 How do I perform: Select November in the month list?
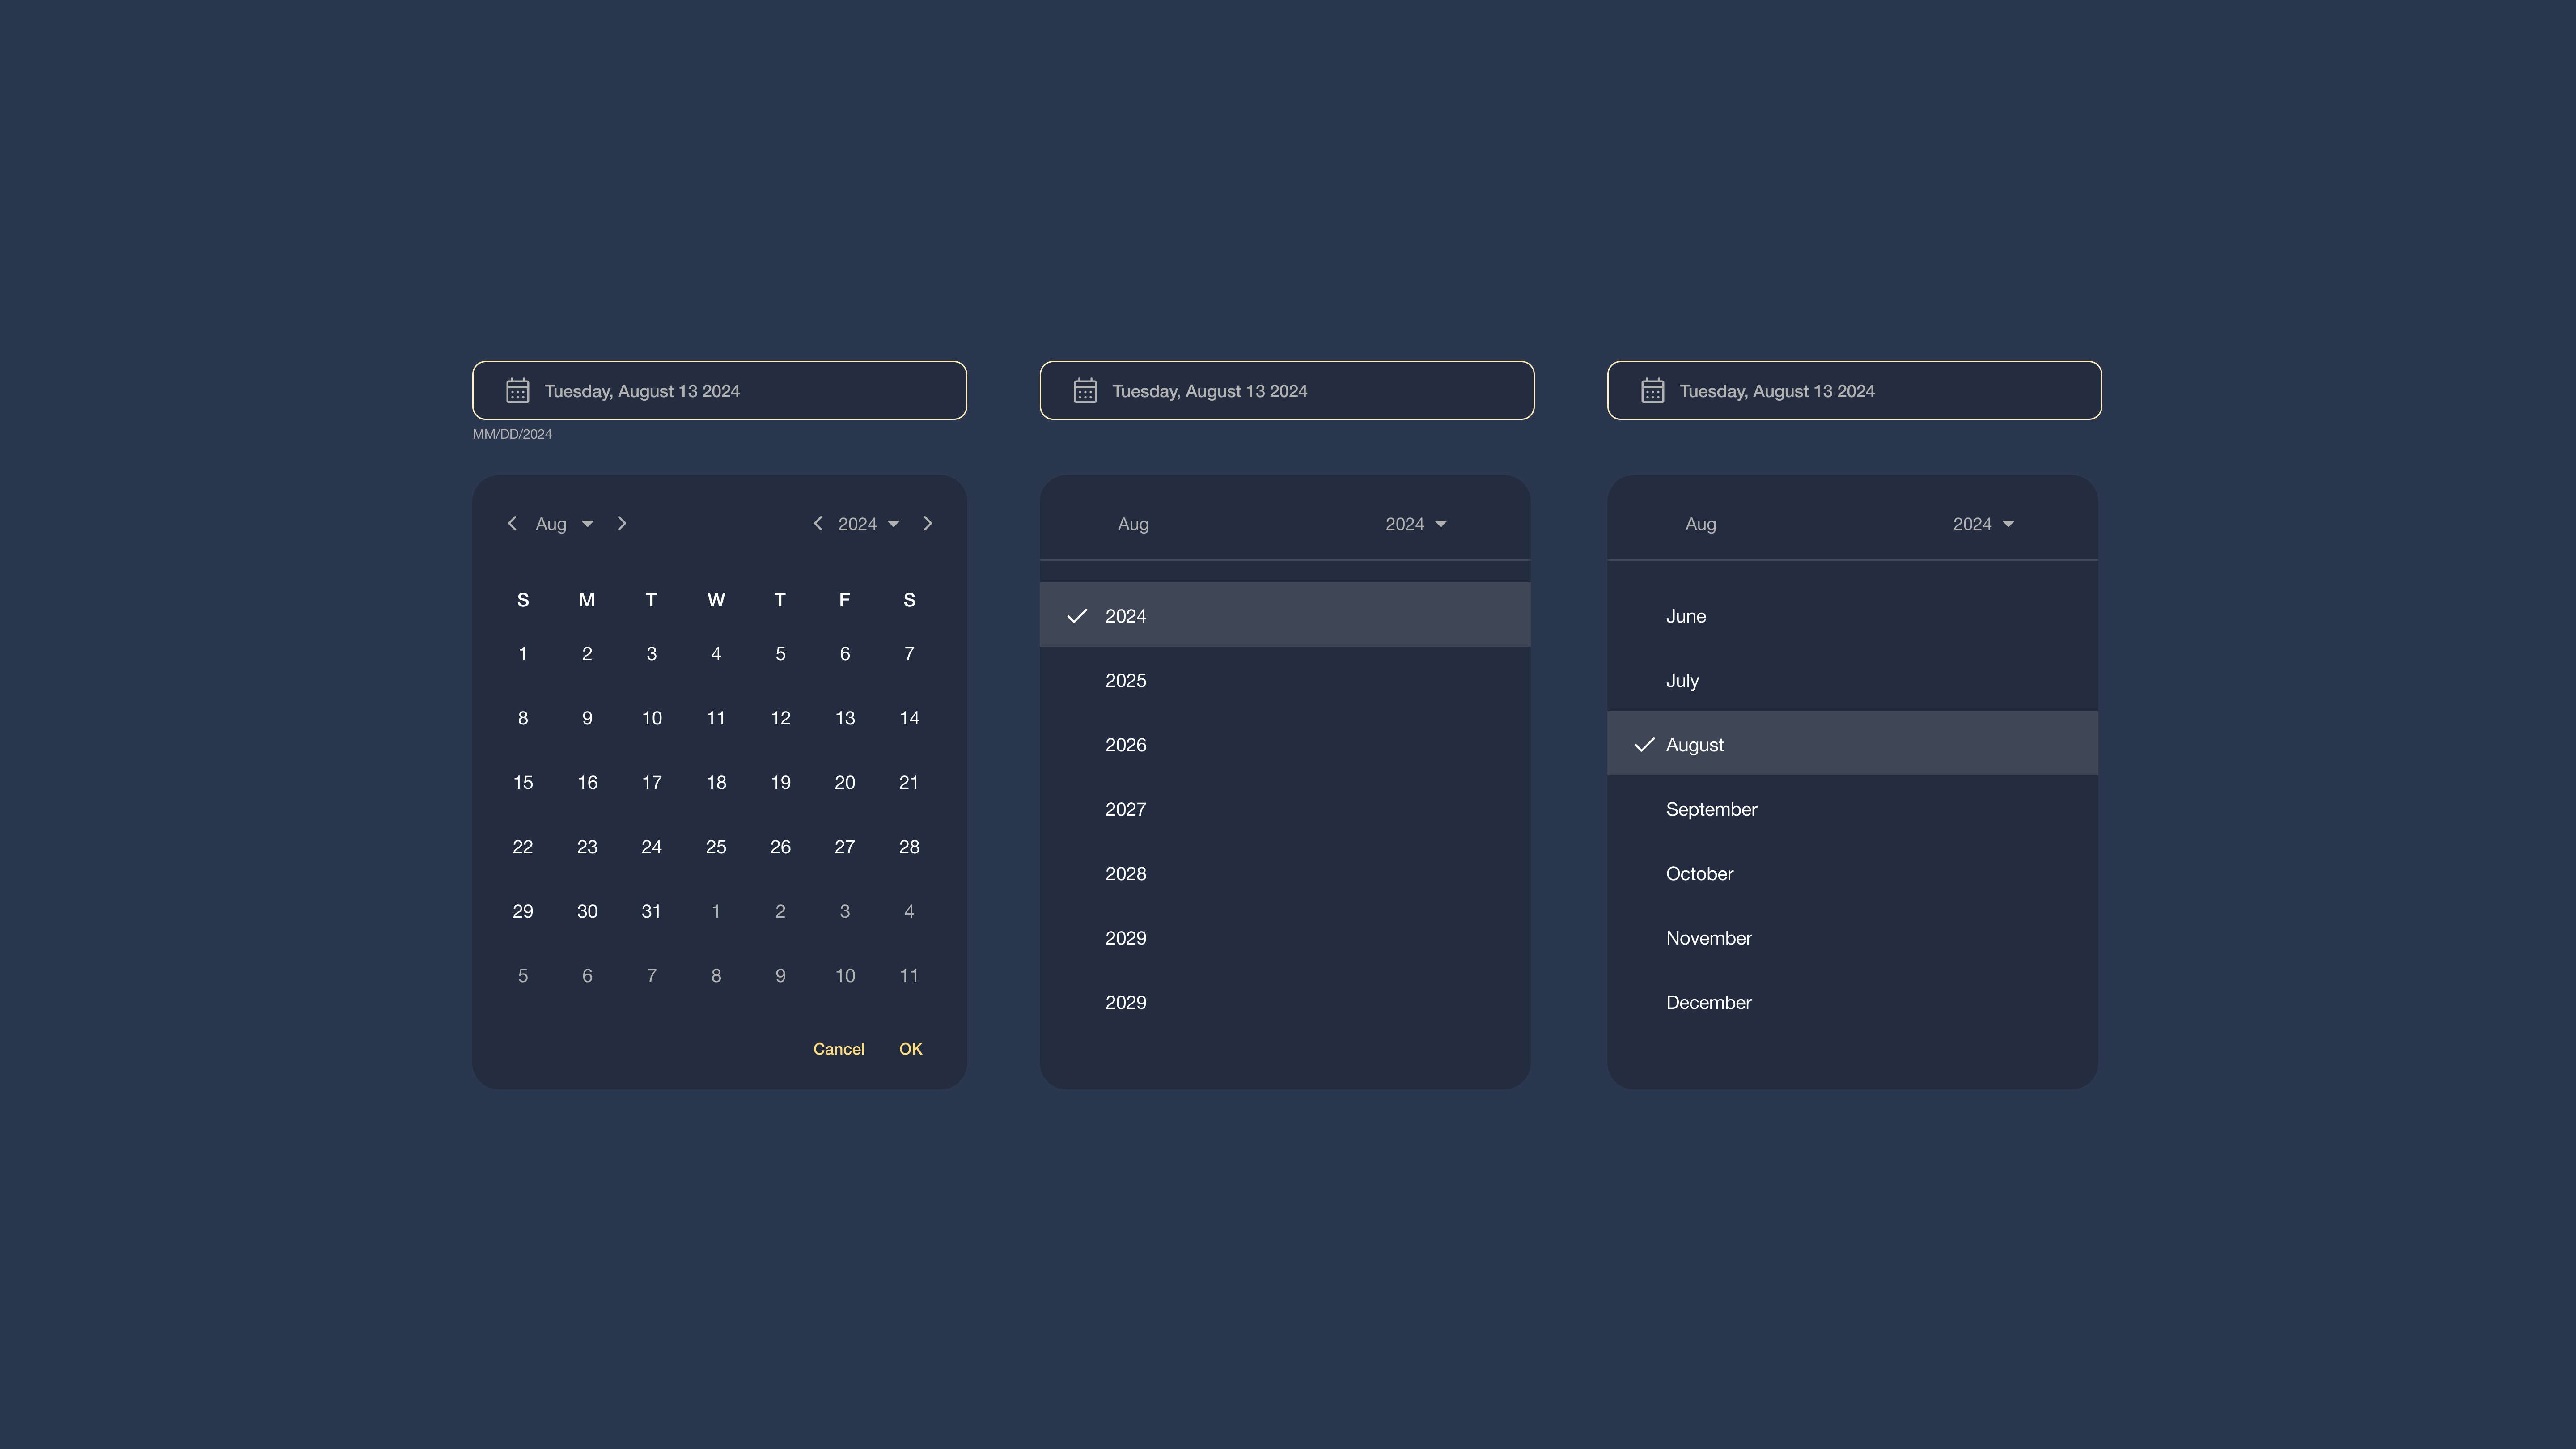(1852, 938)
